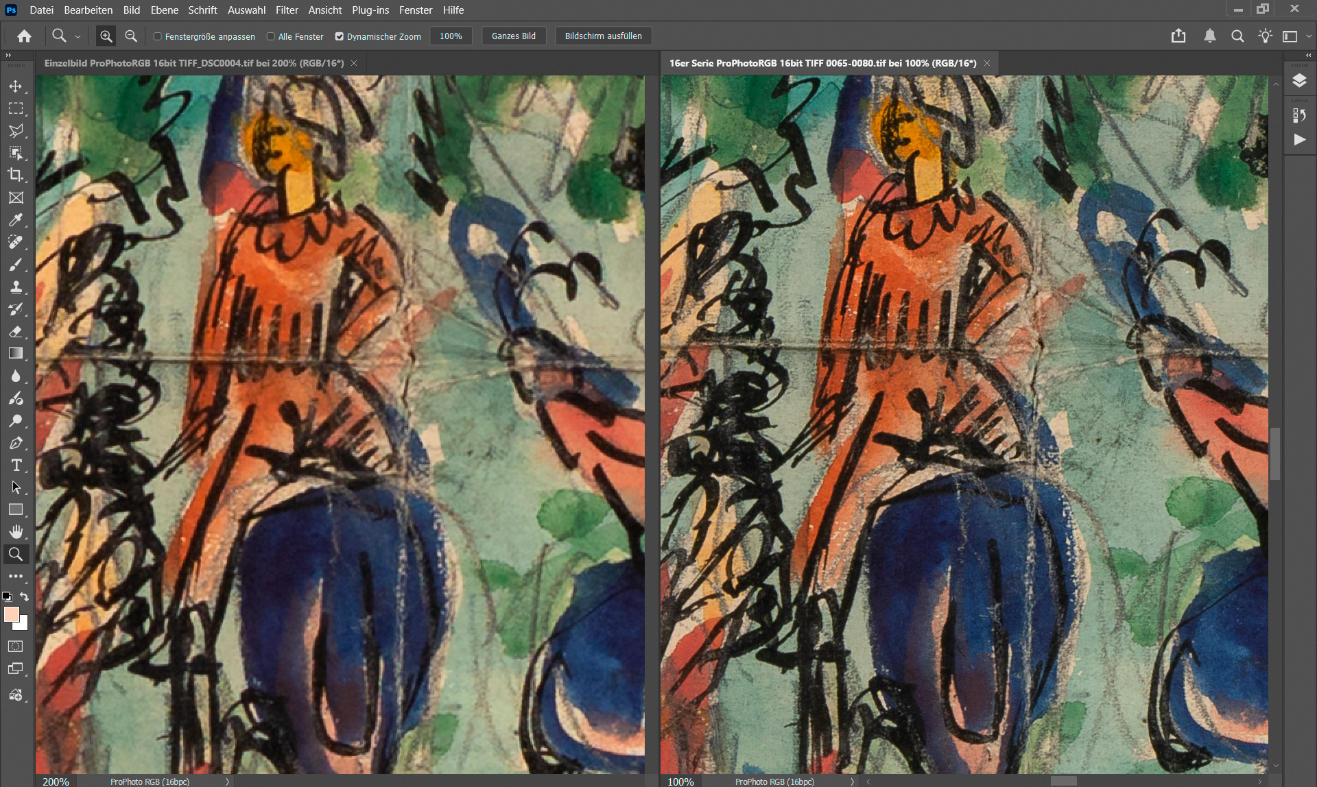This screenshot has width=1317, height=787.
Task: Select the Spot Healing Brush tool
Action: coord(16,242)
